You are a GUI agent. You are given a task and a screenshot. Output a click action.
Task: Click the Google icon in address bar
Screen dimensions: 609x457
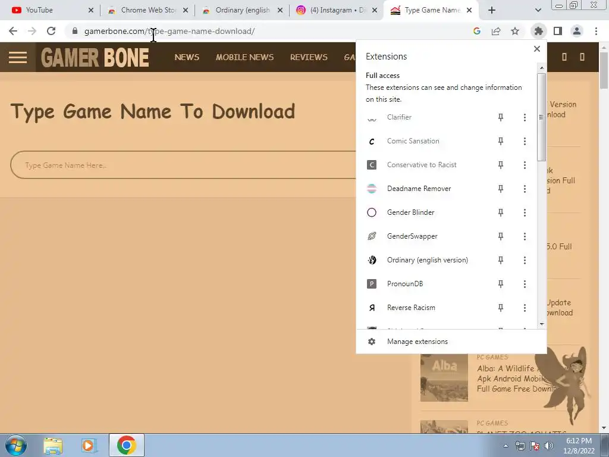[477, 31]
